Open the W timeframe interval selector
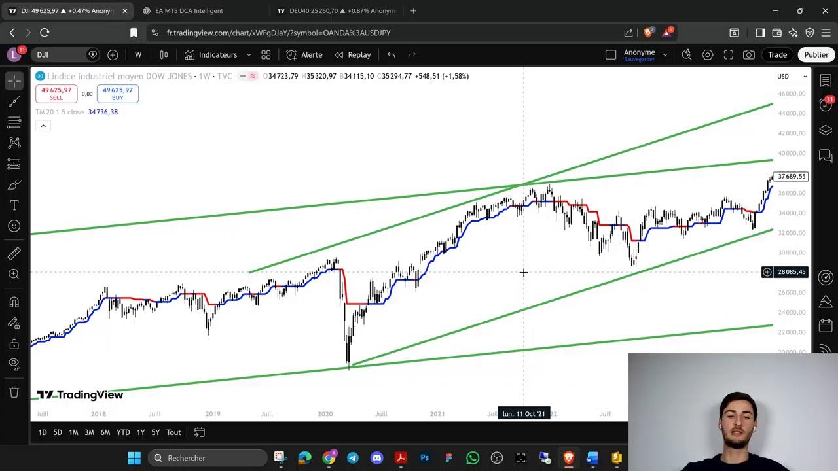 tap(138, 55)
